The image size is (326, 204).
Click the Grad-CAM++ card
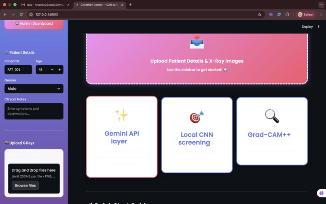(x=272, y=131)
